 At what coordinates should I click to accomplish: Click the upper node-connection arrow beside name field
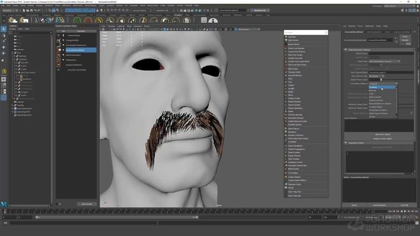[x=396, y=39]
